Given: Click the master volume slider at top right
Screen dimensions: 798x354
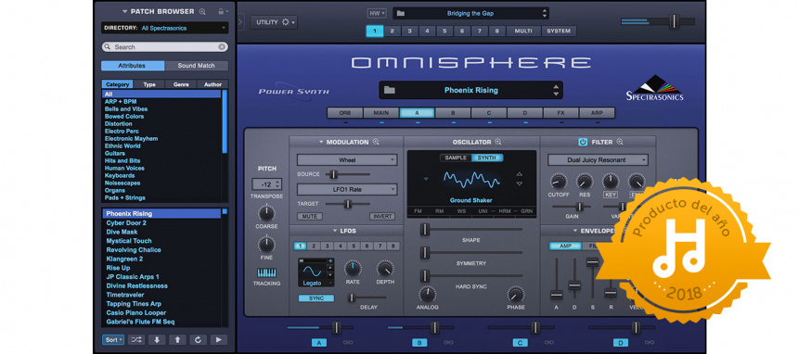Looking at the screenshot, I should coord(658,21).
